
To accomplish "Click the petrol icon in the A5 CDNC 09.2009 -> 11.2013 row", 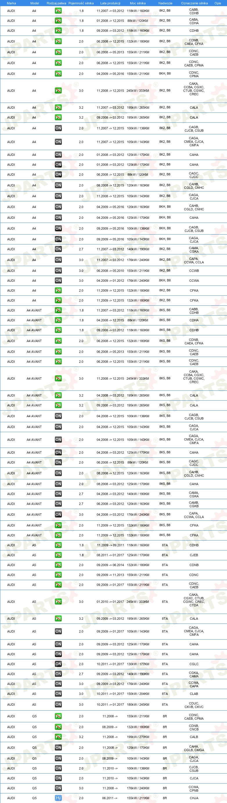I will click(58, 575).
